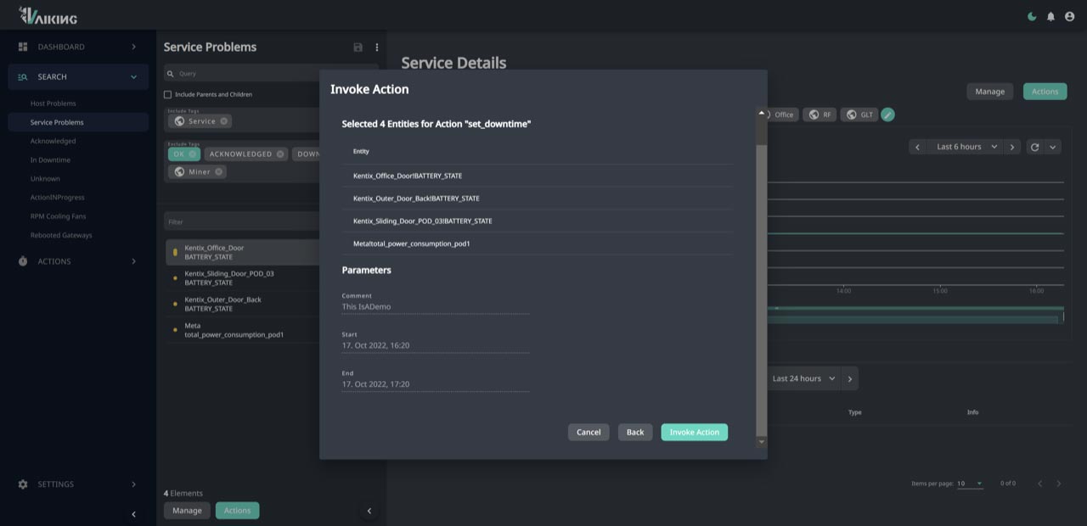Go to previous 6-hour time range
The width and height of the screenshot is (1087, 526).
pos(917,147)
